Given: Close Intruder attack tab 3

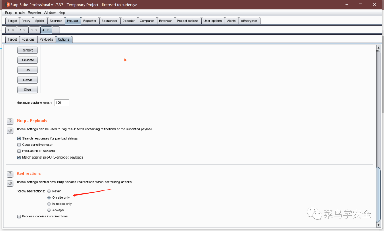Looking at the screenshot, I should [x=36, y=30].
